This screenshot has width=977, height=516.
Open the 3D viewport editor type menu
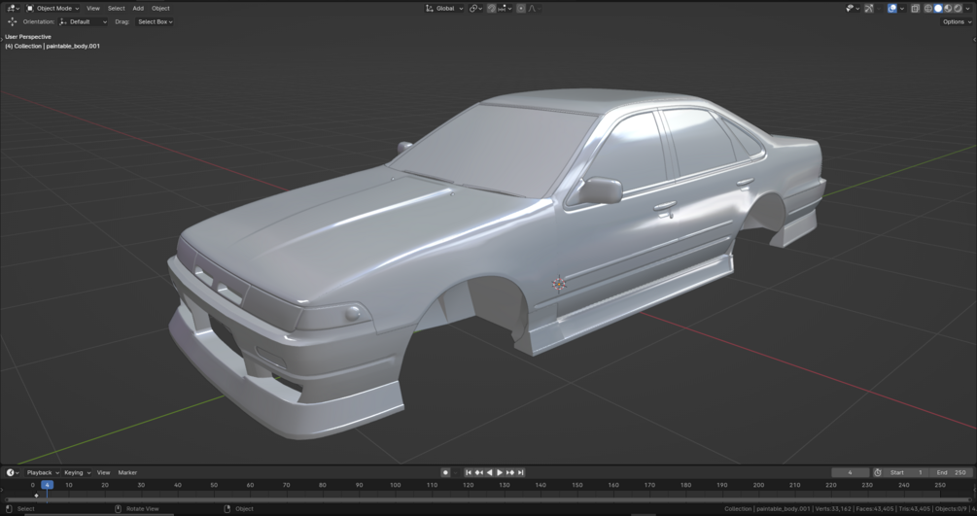click(13, 8)
